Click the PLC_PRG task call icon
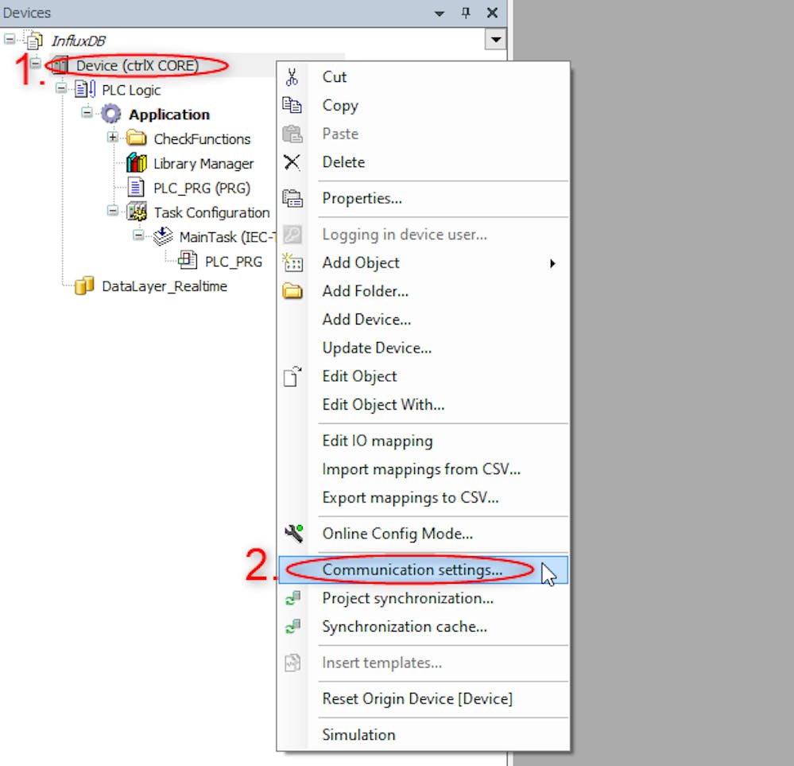The image size is (794, 766). (188, 261)
